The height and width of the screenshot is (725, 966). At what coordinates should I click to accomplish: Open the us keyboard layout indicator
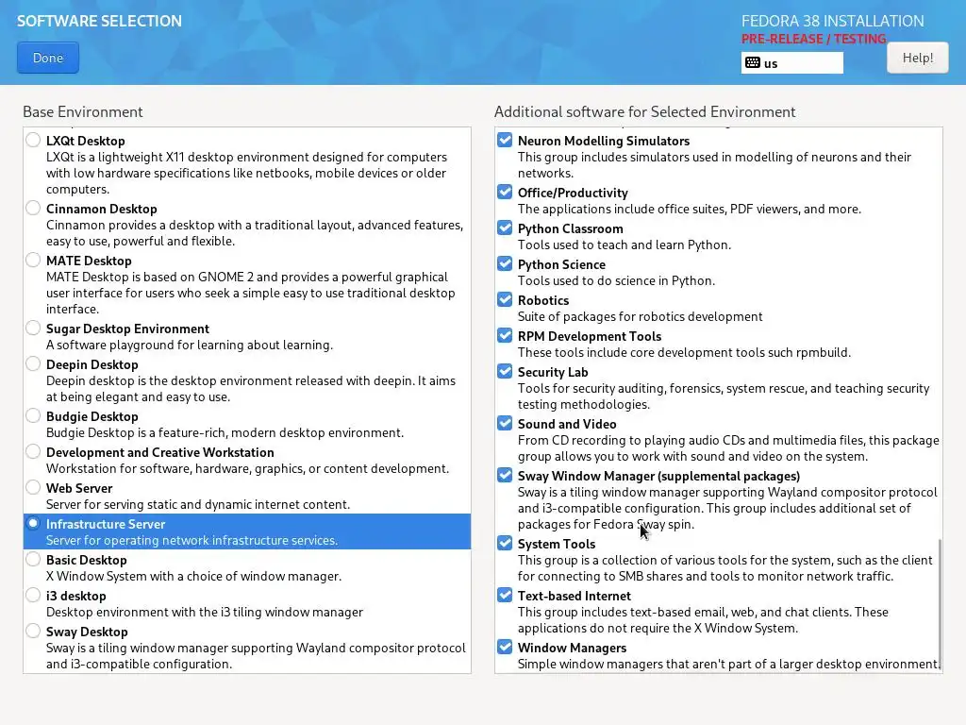791,63
